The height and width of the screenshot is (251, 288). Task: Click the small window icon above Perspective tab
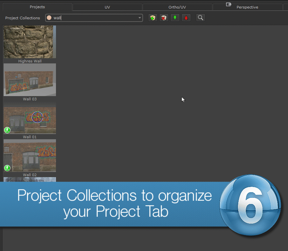click(229, 4)
